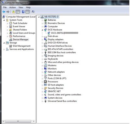Screen dimensions: 130x124
Task: Click the Back arrow toolbar icon
Action: pos(4,12)
